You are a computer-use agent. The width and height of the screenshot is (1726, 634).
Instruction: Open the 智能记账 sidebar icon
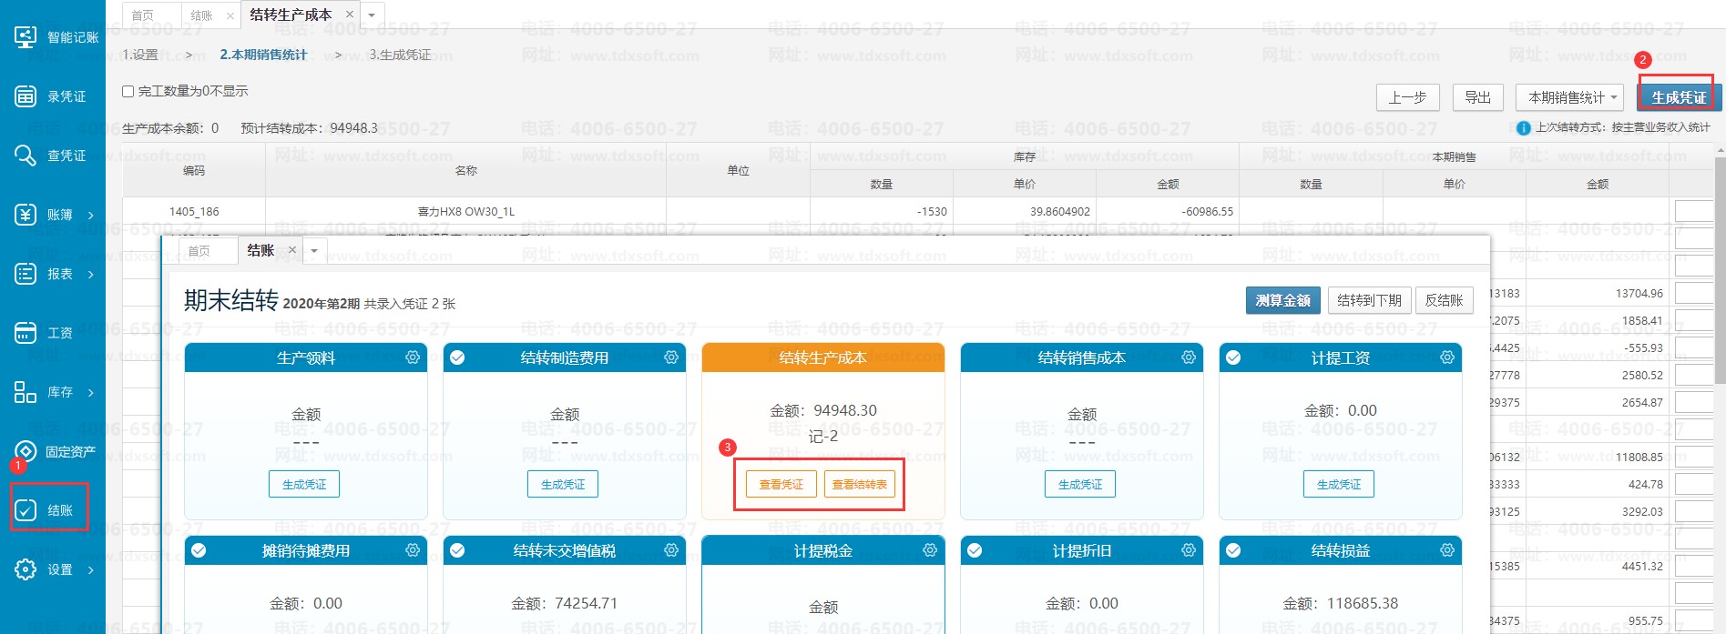click(26, 37)
